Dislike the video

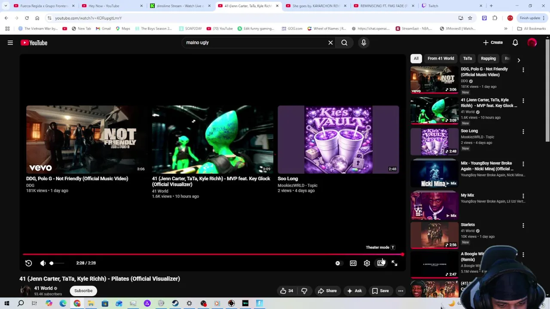click(304, 291)
